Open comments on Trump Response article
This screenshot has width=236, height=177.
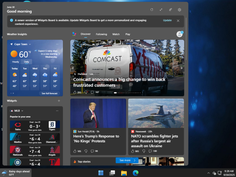click(92, 151)
